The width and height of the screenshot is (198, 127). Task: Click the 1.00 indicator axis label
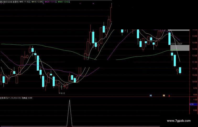[195, 100]
